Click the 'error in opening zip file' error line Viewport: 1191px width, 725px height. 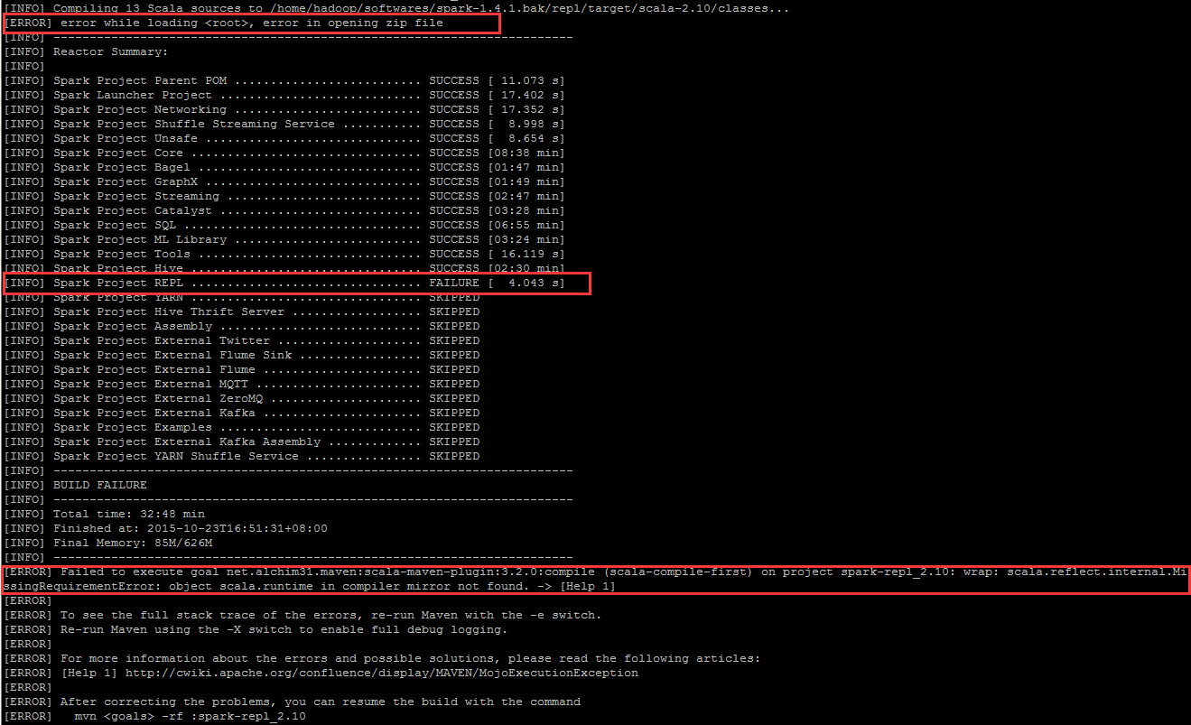pos(224,23)
